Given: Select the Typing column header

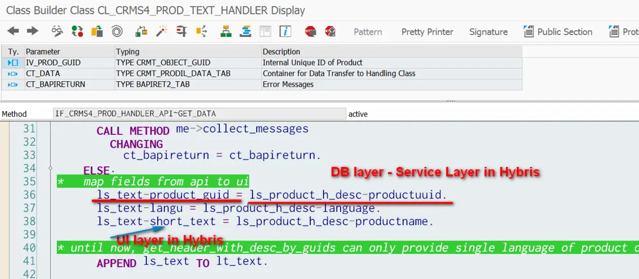Looking at the screenshot, I should point(188,51).
